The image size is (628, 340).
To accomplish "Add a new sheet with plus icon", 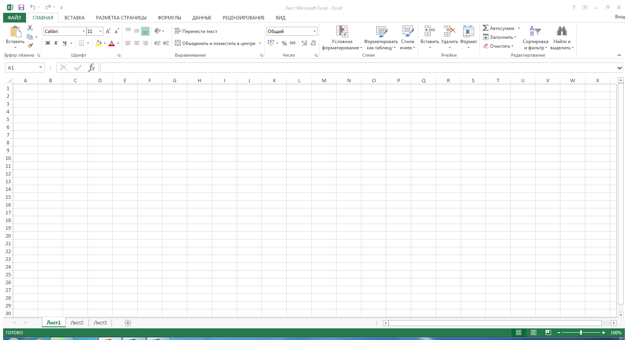I will tap(128, 323).
